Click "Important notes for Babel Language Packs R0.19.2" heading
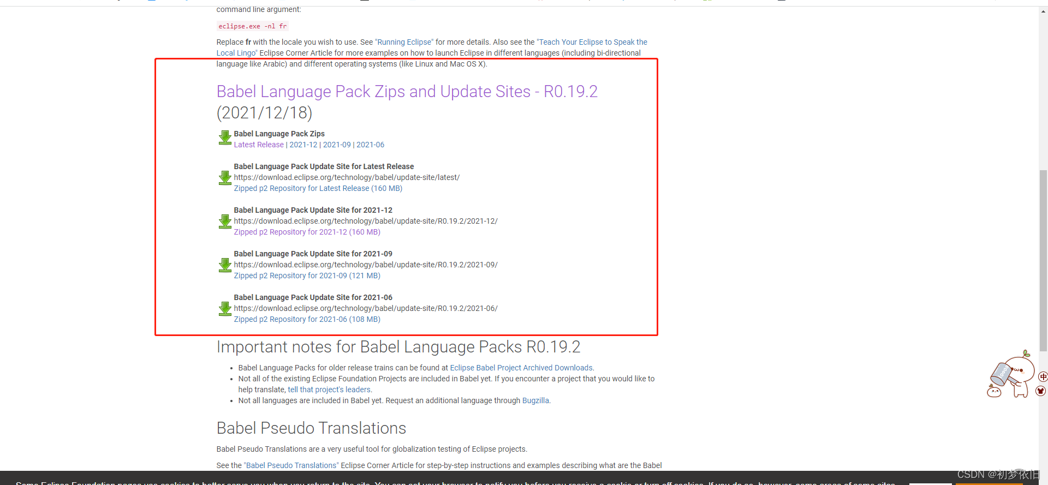1048x485 pixels. pyautogui.click(x=398, y=347)
